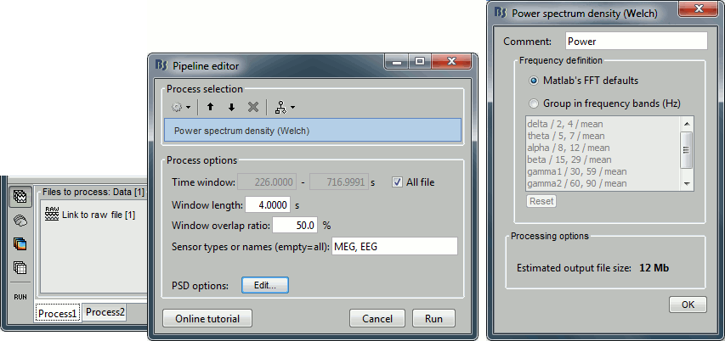Click the PSD options Edit button
The height and width of the screenshot is (341, 725).
tap(265, 285)
